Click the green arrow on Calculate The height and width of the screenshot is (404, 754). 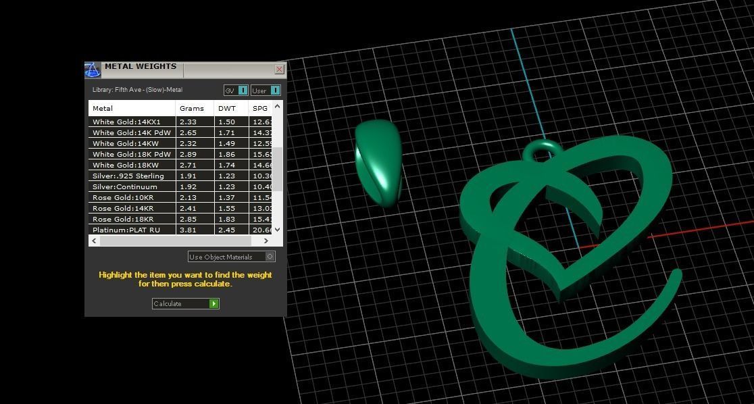(x=214, y=303)
